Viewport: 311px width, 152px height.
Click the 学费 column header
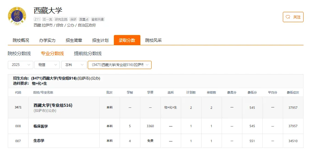[150, 92]
